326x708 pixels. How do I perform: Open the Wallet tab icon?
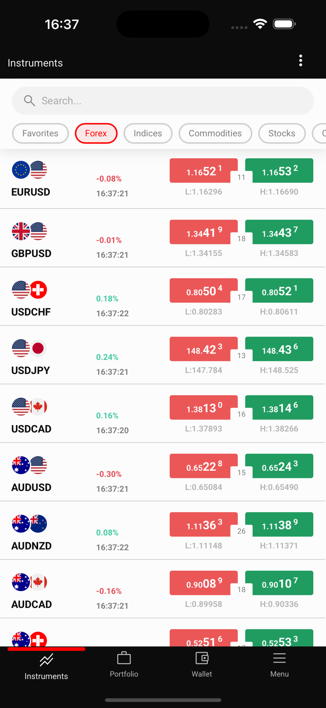point(201,658)
